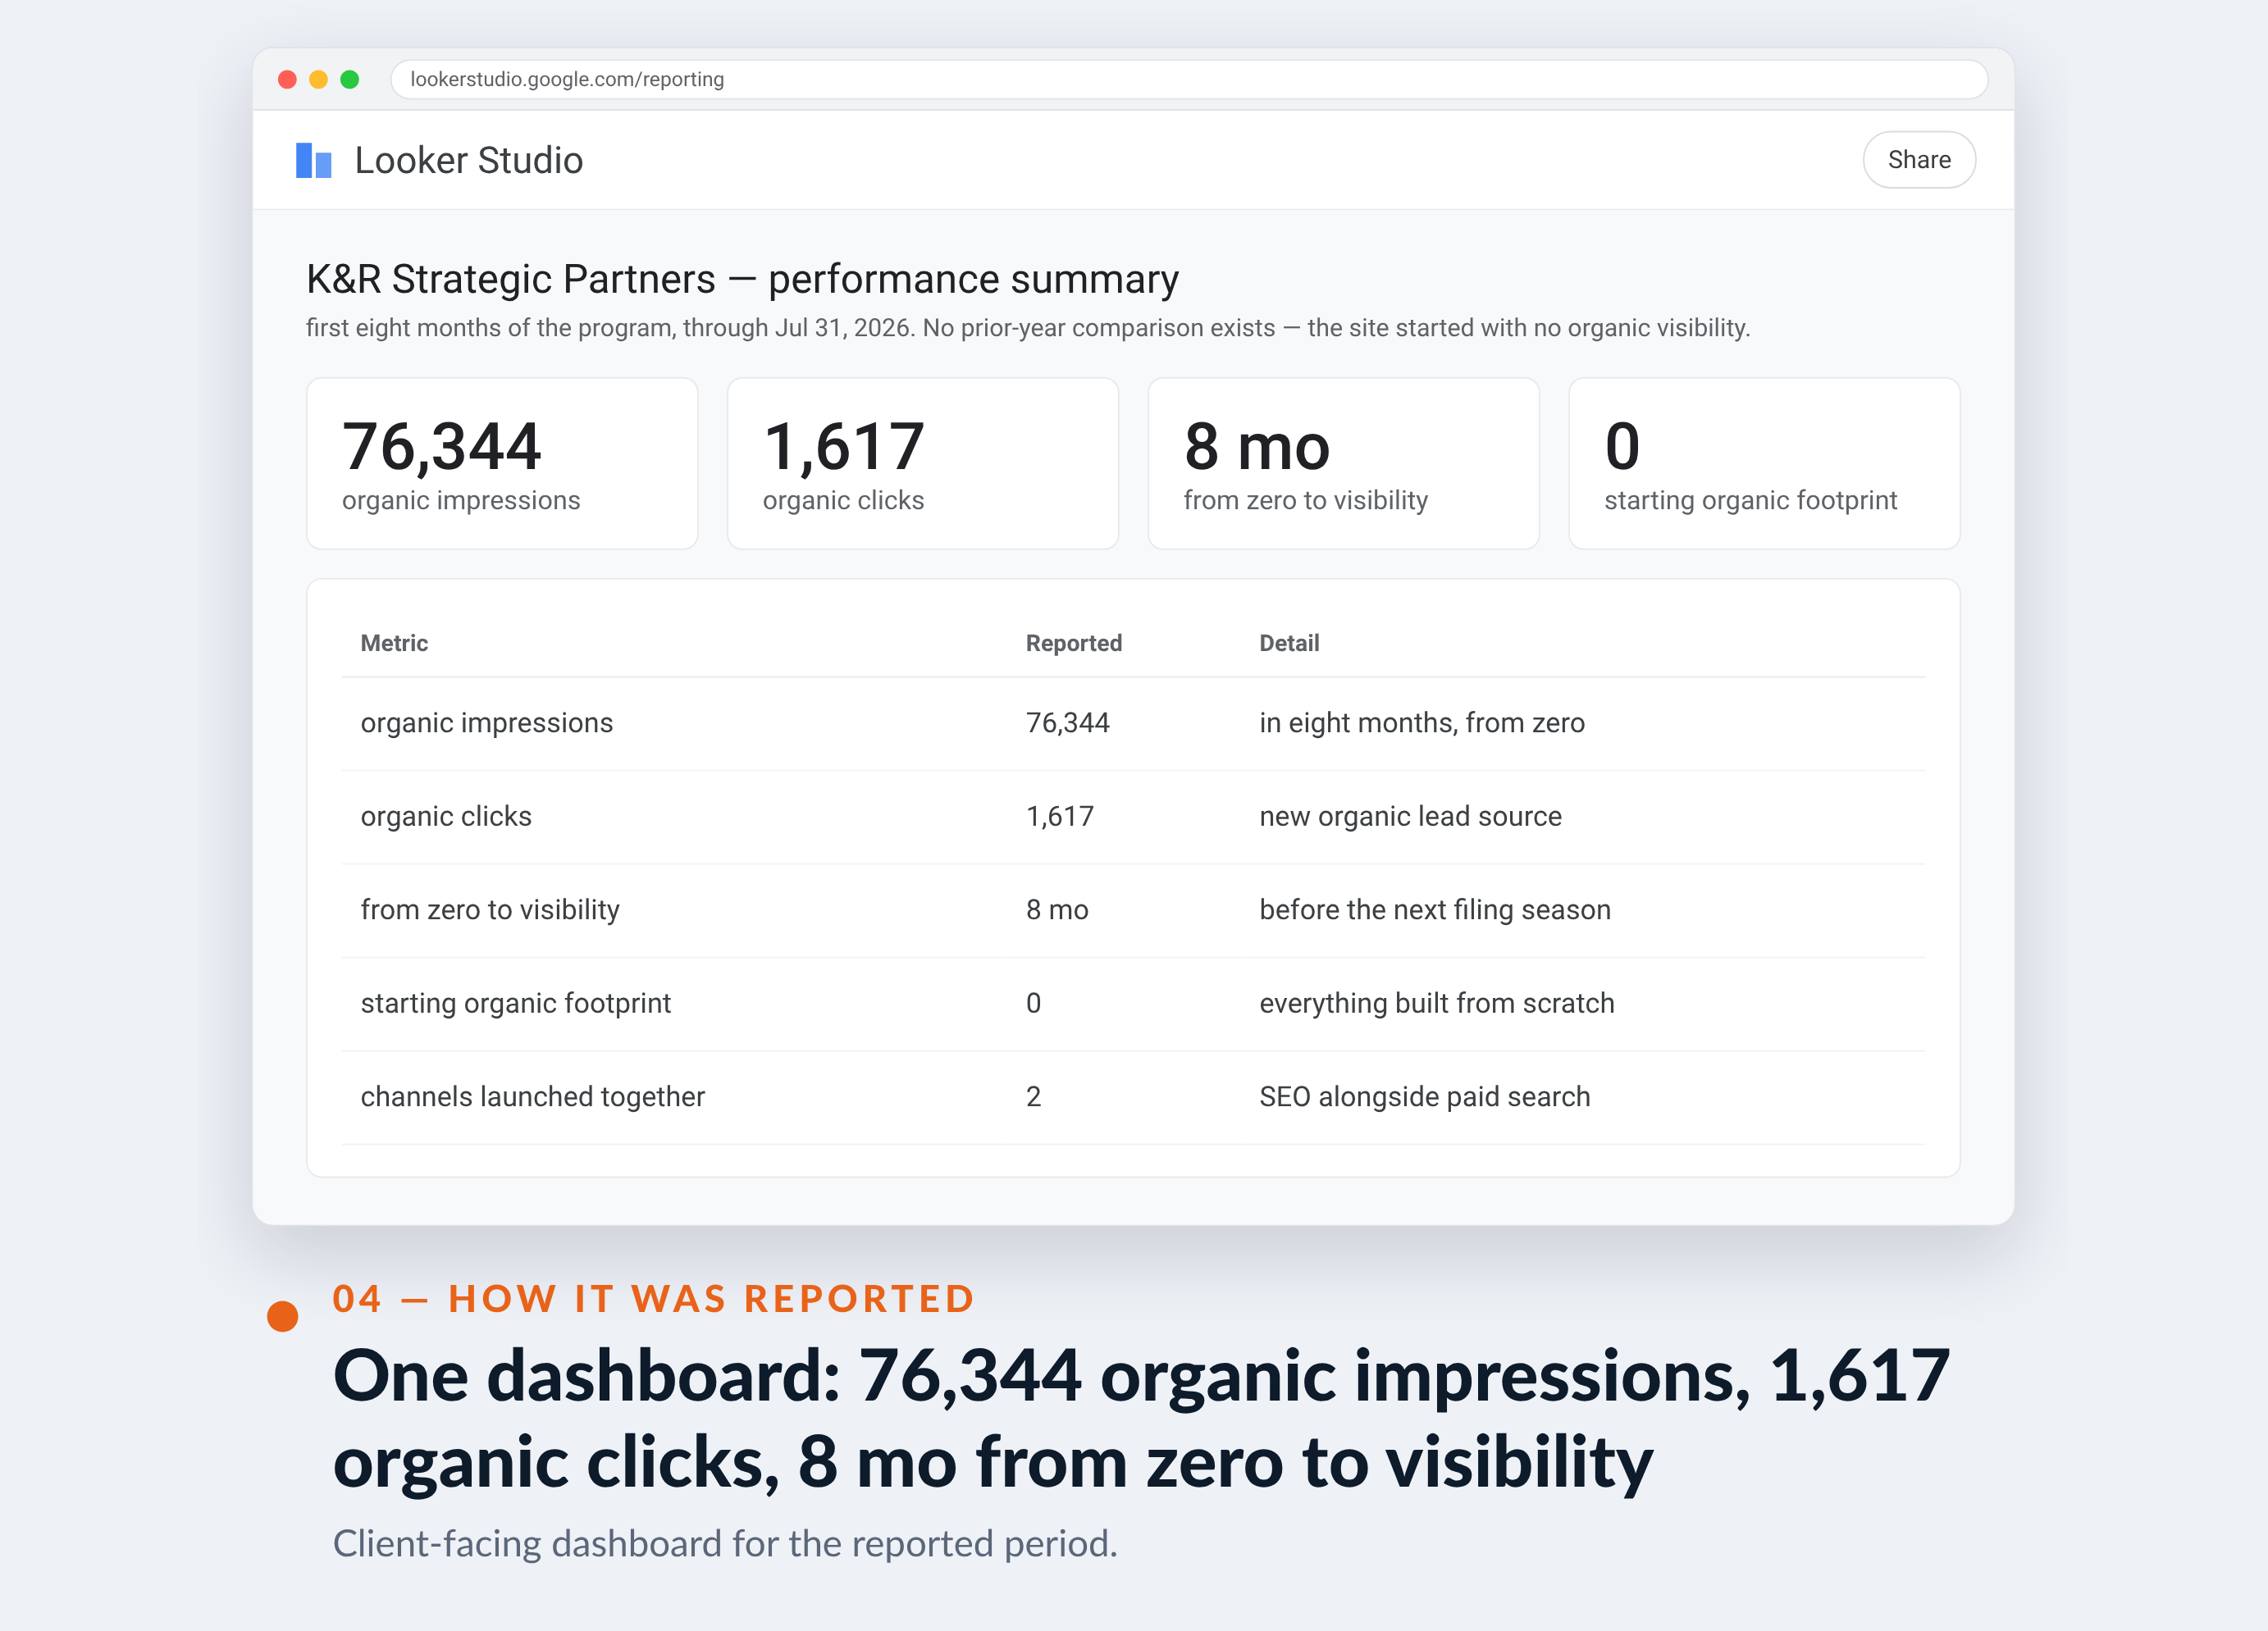Click 'everything built from scratch' detail cell
Screen dimensions: 2268x1631
pos(1436,1003)
